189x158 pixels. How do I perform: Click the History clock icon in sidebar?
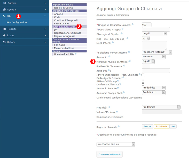pos(4,42)
